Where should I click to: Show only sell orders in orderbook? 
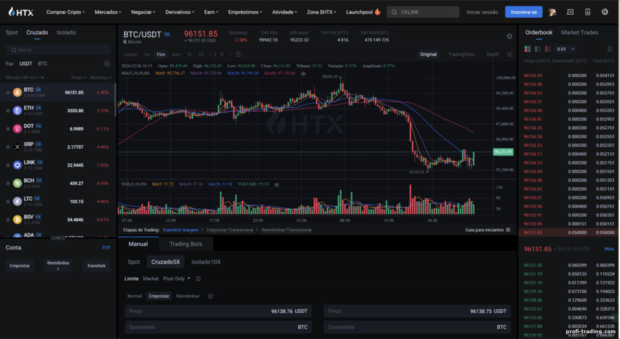click(x=548, y=49)
